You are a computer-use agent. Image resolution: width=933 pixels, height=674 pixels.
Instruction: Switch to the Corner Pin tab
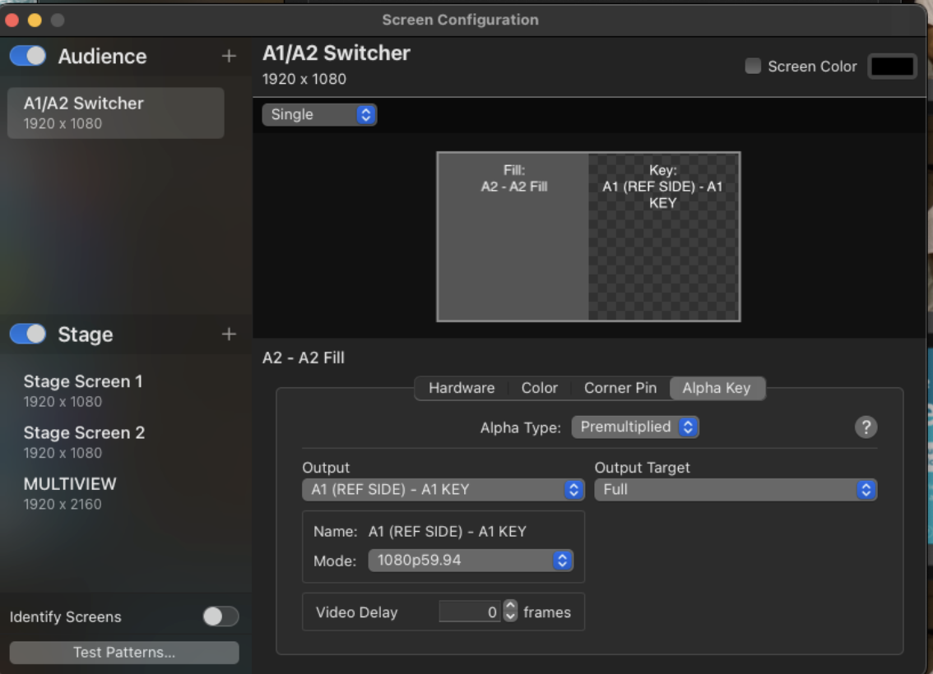(x=620, y=388)
